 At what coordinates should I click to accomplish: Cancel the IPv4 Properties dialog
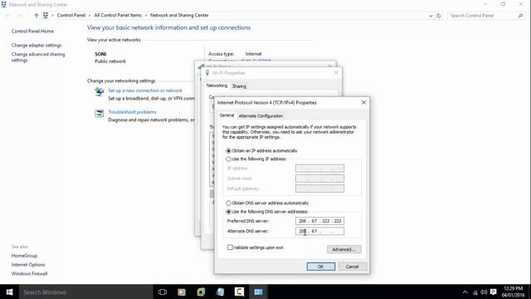[x=352, y=267]
